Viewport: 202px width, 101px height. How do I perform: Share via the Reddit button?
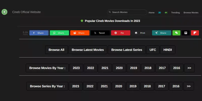click(80, 33)
